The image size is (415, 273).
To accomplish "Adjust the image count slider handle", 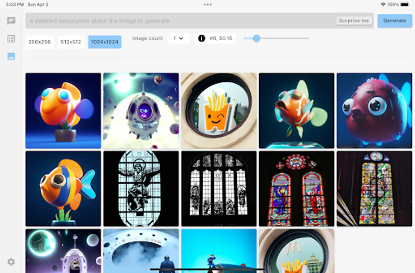I will tap(256, 38).
